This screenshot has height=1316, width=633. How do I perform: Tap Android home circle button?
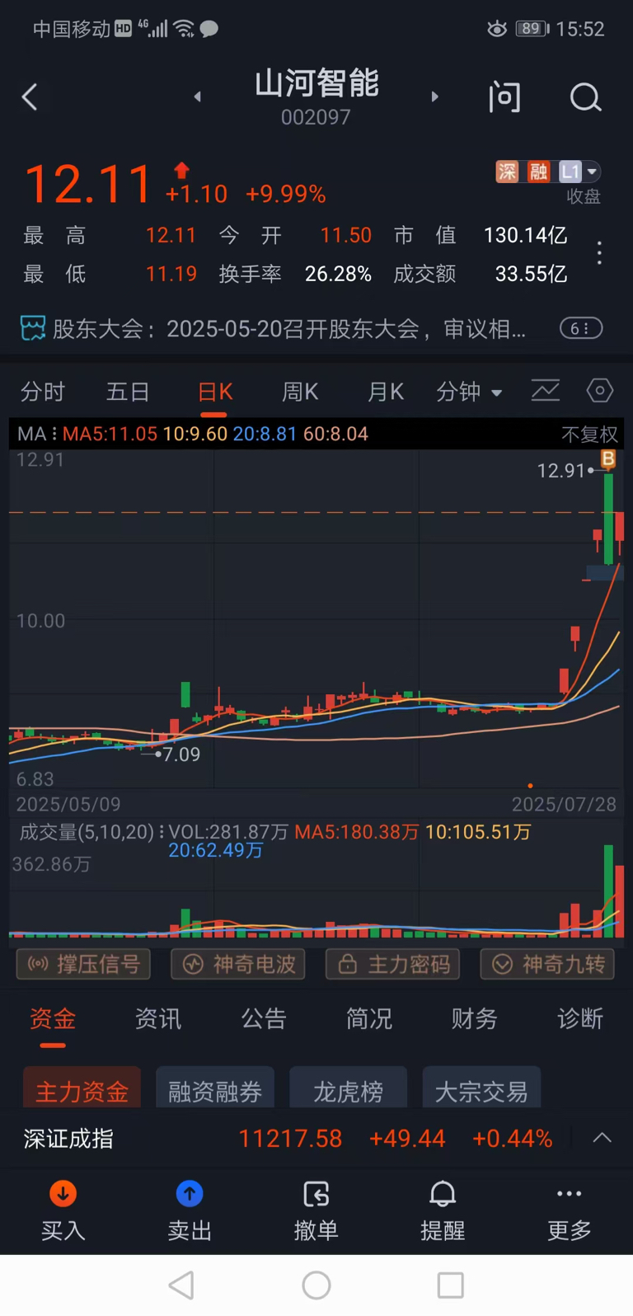point(316,1285)
